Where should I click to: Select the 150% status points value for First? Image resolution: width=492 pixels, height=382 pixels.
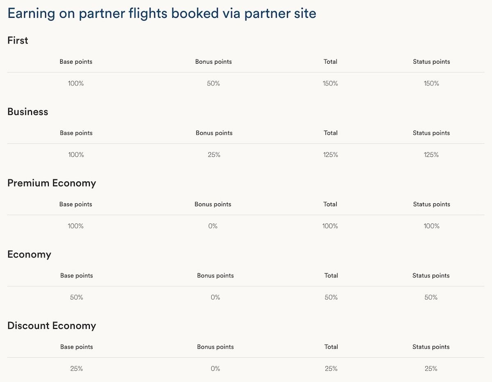point(431,83)
